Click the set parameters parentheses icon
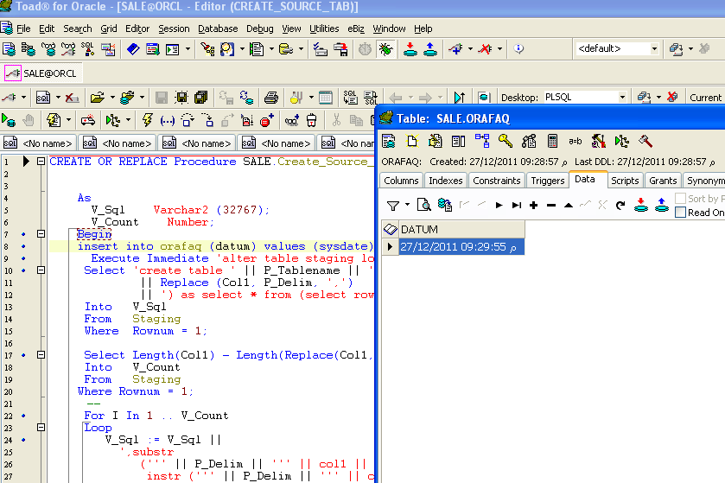 tap(167, 121)
